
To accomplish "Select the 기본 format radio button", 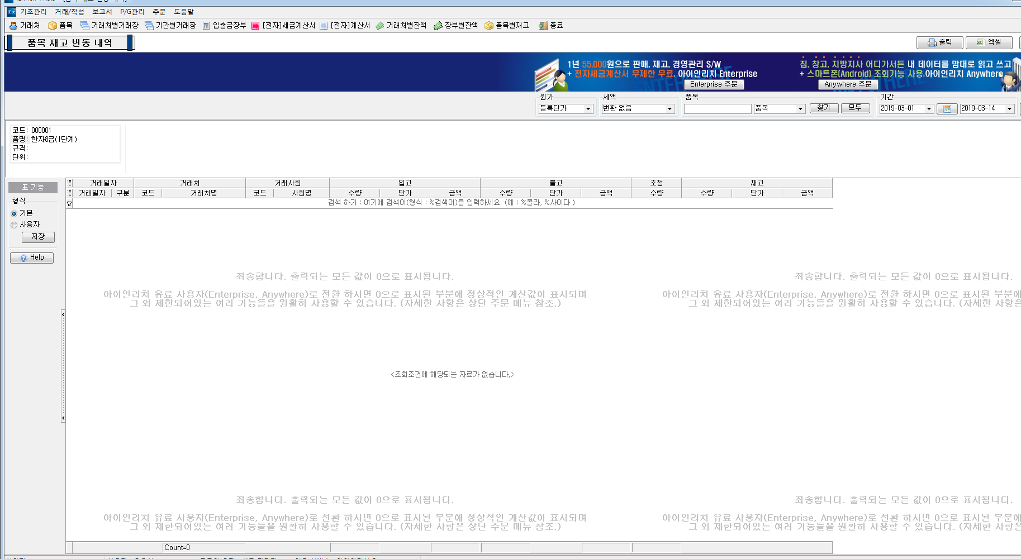I will point(14,214).
